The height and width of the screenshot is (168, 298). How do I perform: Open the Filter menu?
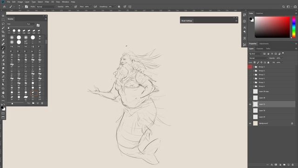pyautogui.click(x=47, y=2)
